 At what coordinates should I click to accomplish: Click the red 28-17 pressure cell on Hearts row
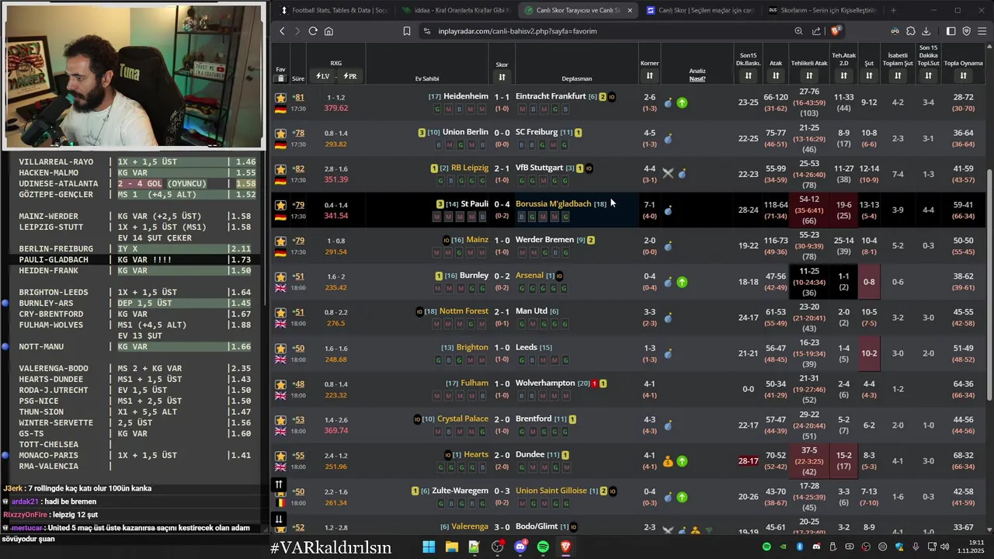(748, 461)
